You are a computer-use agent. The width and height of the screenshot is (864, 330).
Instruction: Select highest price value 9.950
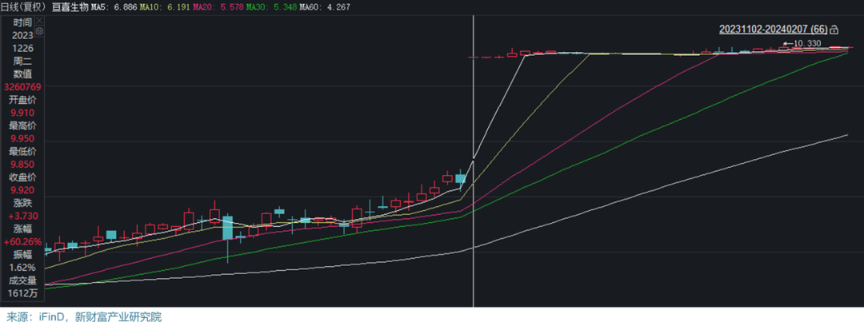22,138
